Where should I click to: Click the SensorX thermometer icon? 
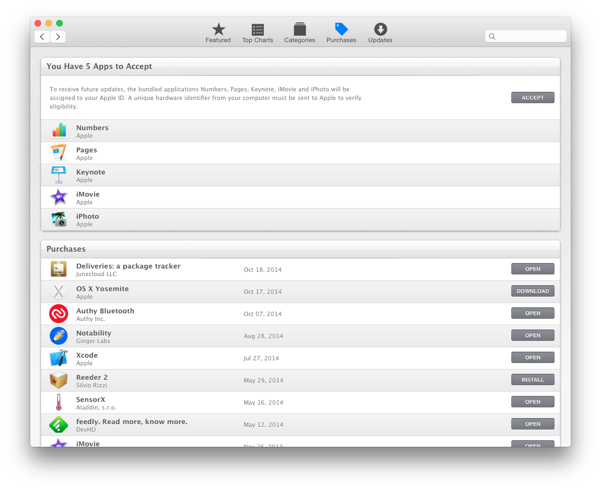(59, 402)
